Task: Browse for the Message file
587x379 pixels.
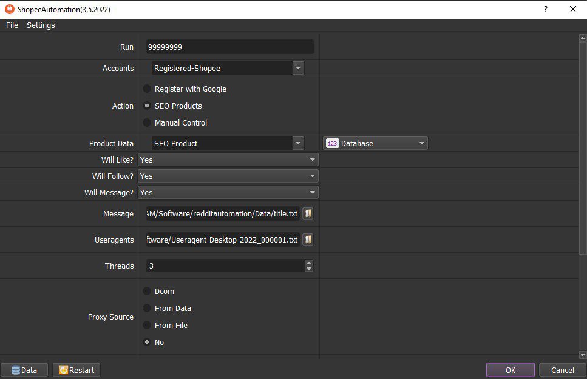Action: click(308, 213)
